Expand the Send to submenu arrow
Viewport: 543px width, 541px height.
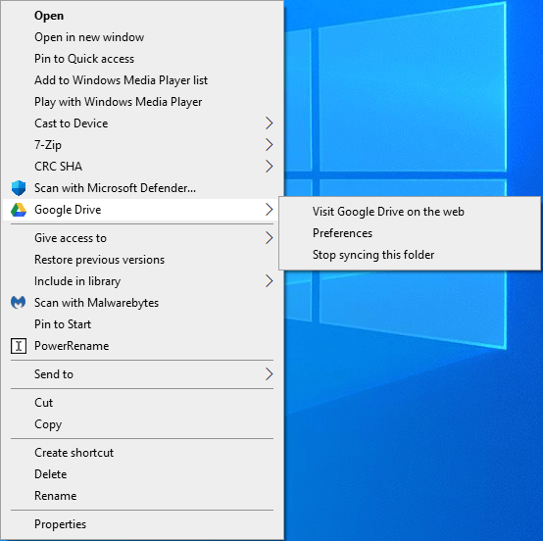(270, 374)
